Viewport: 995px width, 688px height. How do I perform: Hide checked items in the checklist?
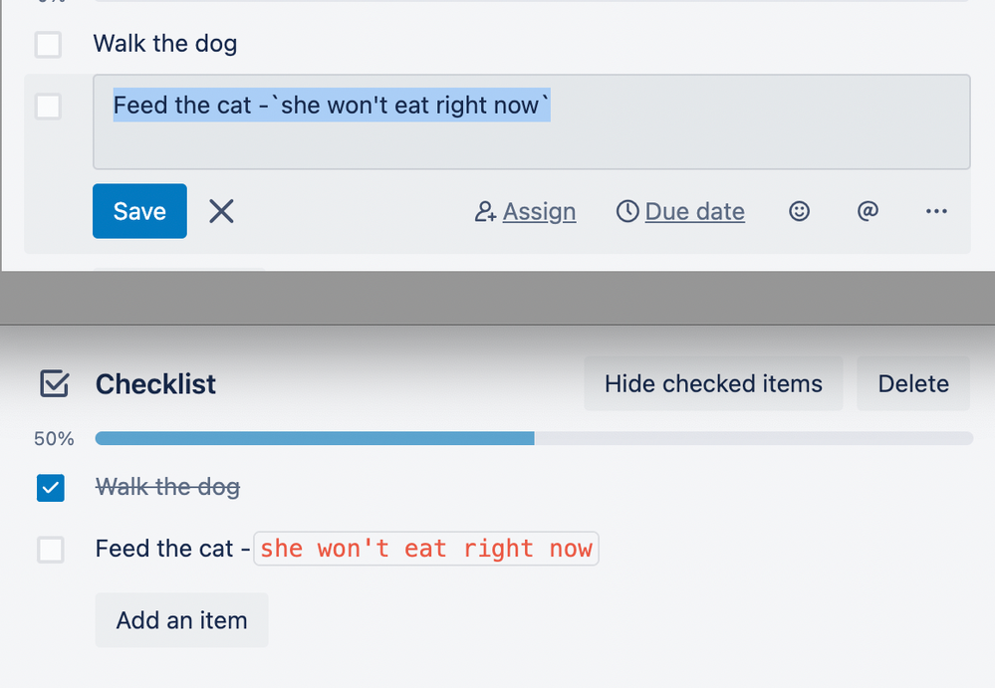click(713, 383)
